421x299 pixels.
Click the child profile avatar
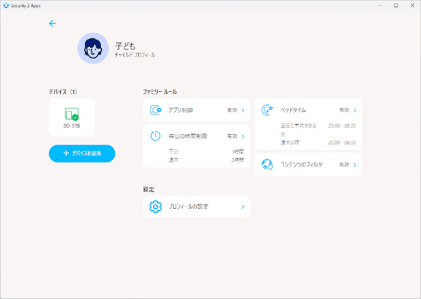coord(93,48)
